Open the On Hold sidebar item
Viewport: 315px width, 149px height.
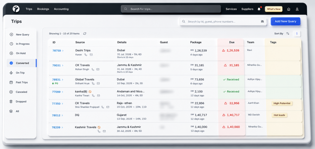[21, 53]
